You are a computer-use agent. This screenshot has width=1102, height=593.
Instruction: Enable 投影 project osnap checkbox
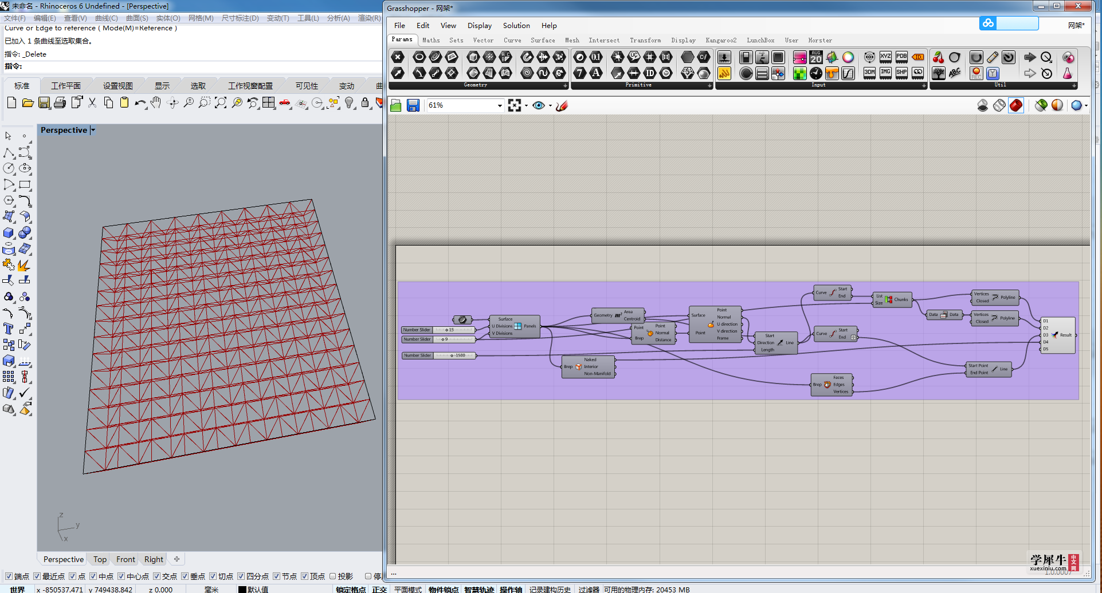tap(332, 576)
